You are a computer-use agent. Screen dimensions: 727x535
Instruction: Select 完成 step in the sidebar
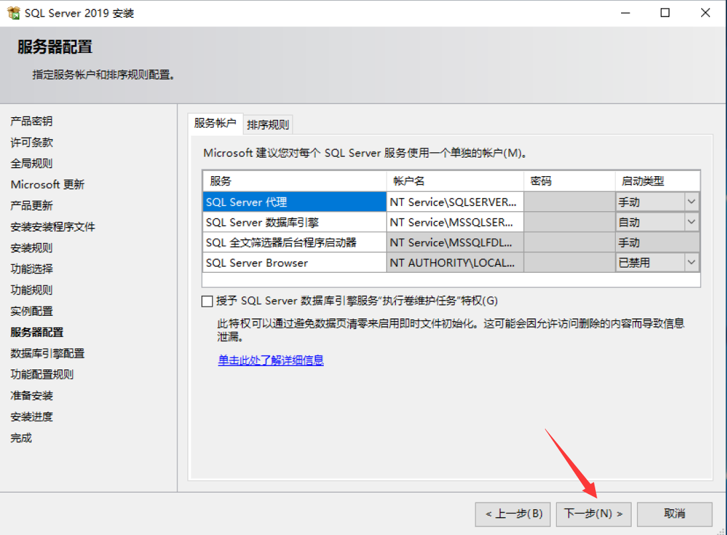21,438
